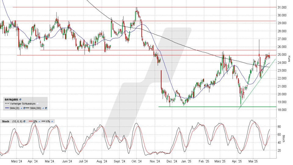Viewport: 293px width, 165px height.
Task: Open settings icon beside BAYN@IBIS
Action: 20,100
